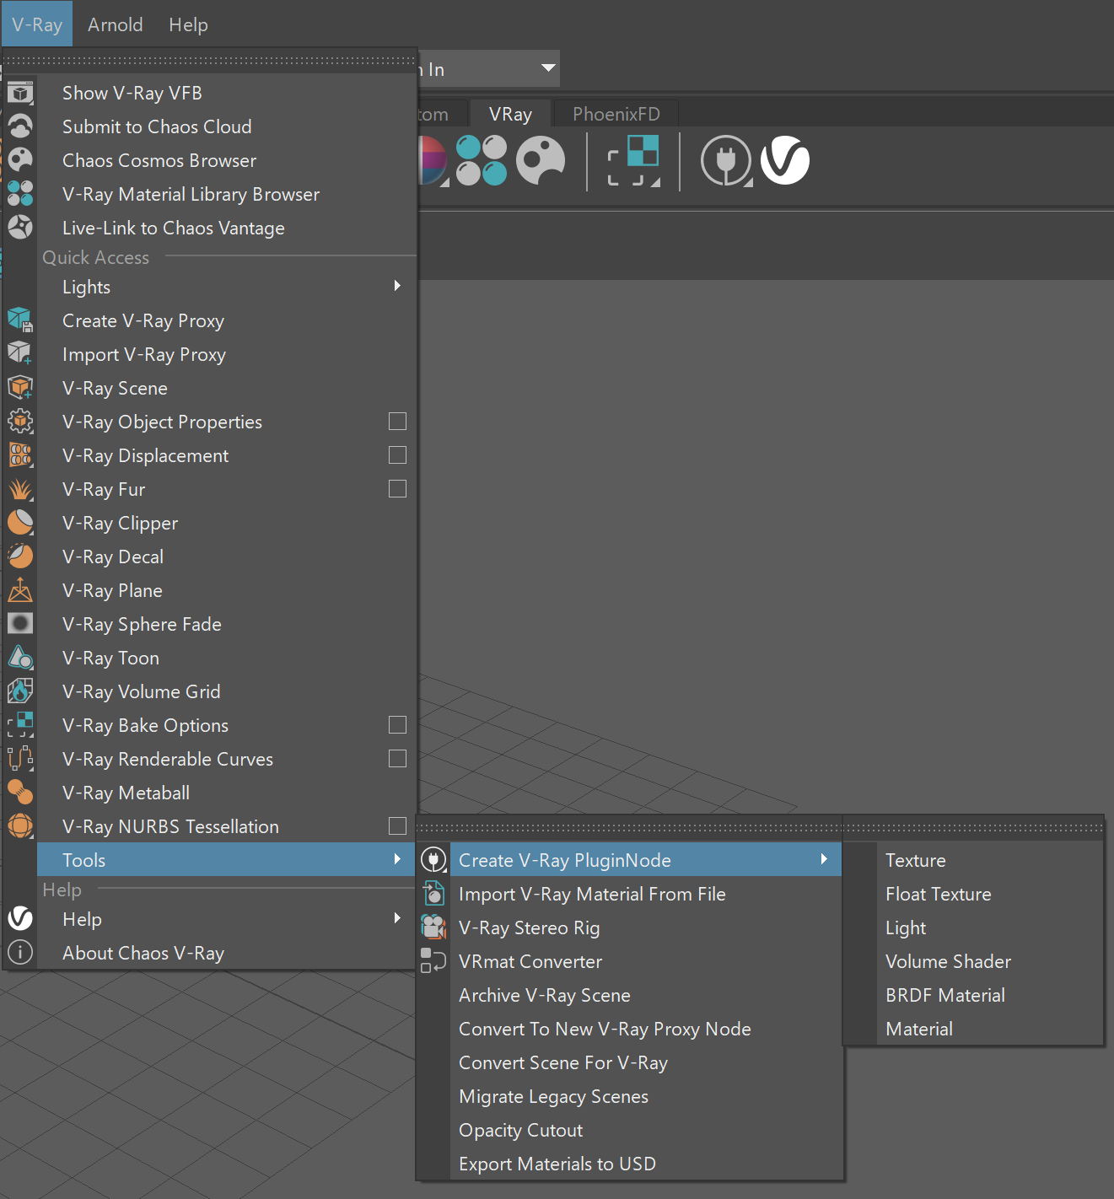Screen dimensions: 1114x1199
Task: Expand the Help submenu arrow
Action: (397, 918)
